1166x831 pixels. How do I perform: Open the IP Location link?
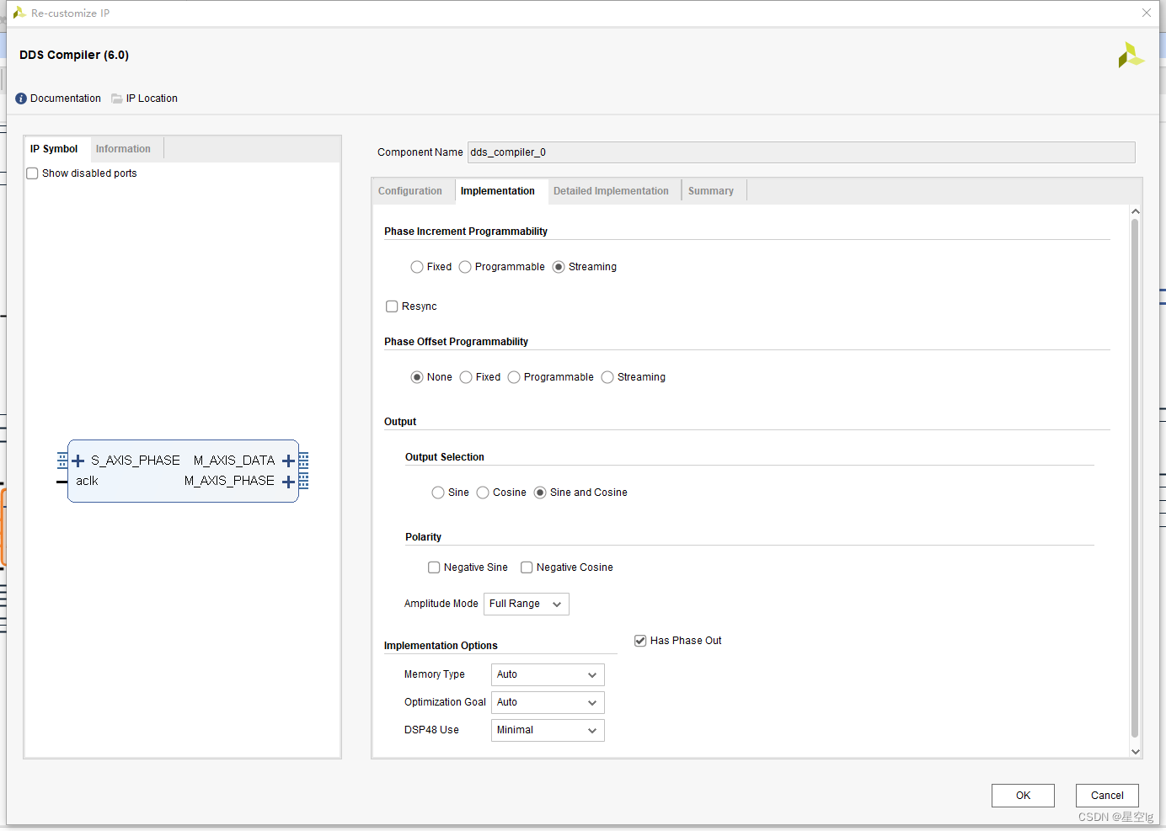point(152,99)
